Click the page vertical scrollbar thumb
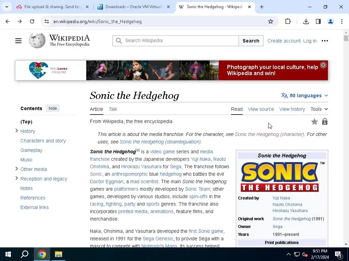This screenshot has height=261, width=349. pyautogui.click(x=346, y=38)
